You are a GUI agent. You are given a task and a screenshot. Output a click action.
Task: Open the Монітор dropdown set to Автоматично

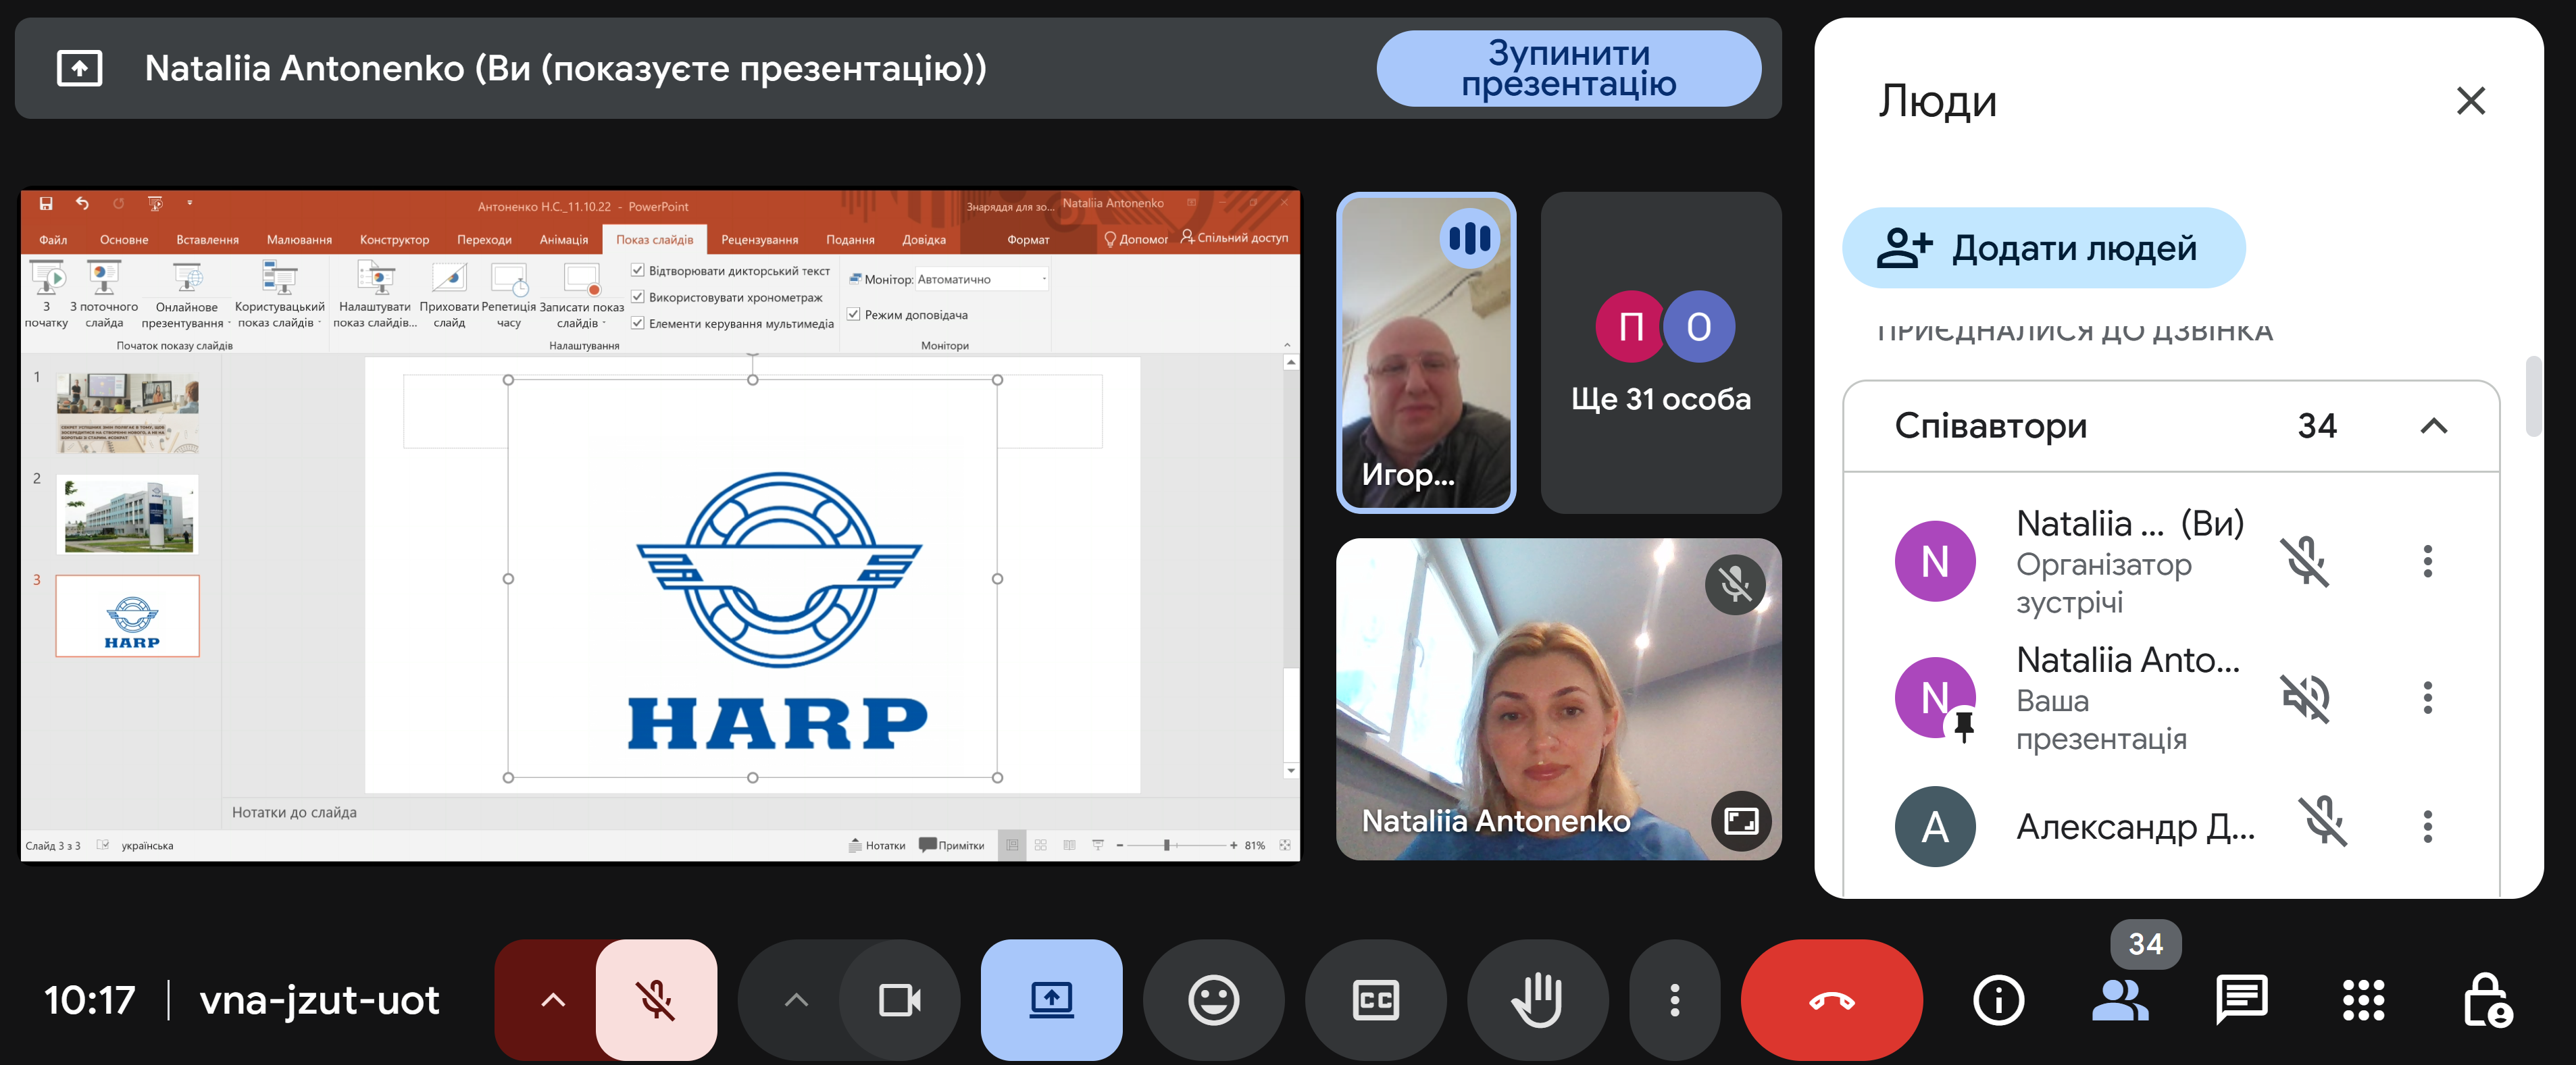pos(981,279)
